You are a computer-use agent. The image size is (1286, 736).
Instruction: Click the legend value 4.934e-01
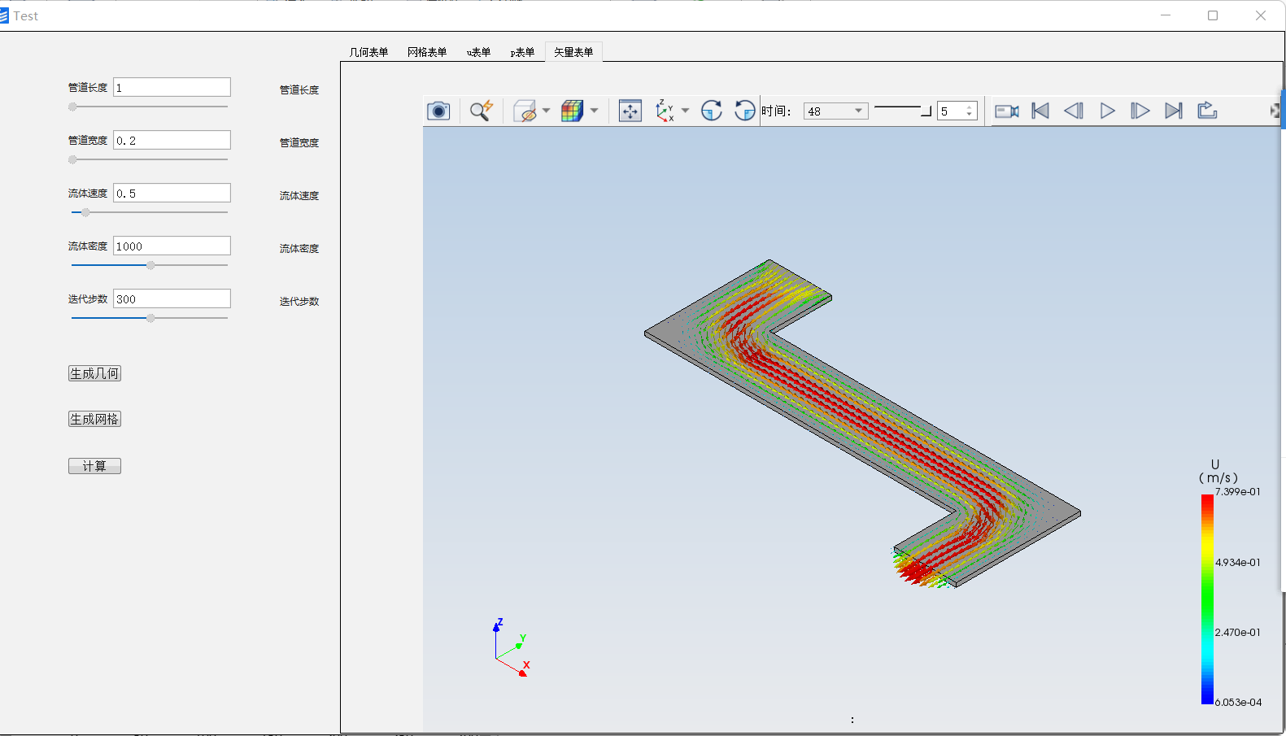tap(1237, 562)
